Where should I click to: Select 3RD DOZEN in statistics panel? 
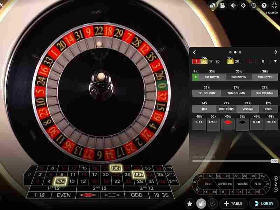[265, 77]
